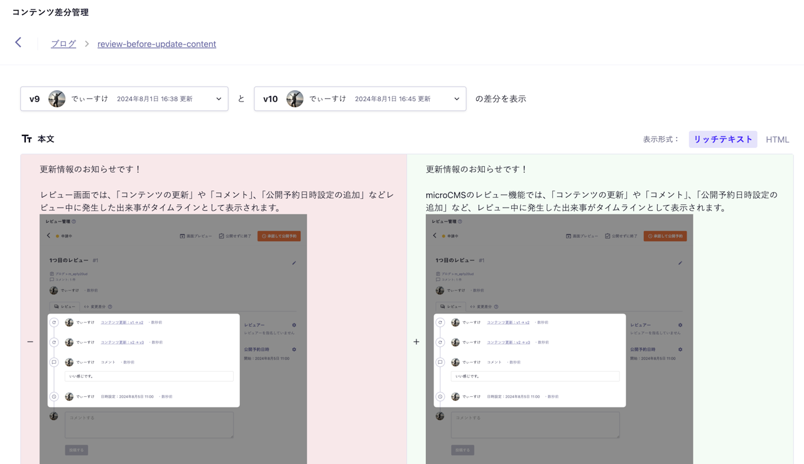The height and width of the screenshot is (464, 804).
Task: Click the コメントする comment input field
Action: [x=149, y=424]
